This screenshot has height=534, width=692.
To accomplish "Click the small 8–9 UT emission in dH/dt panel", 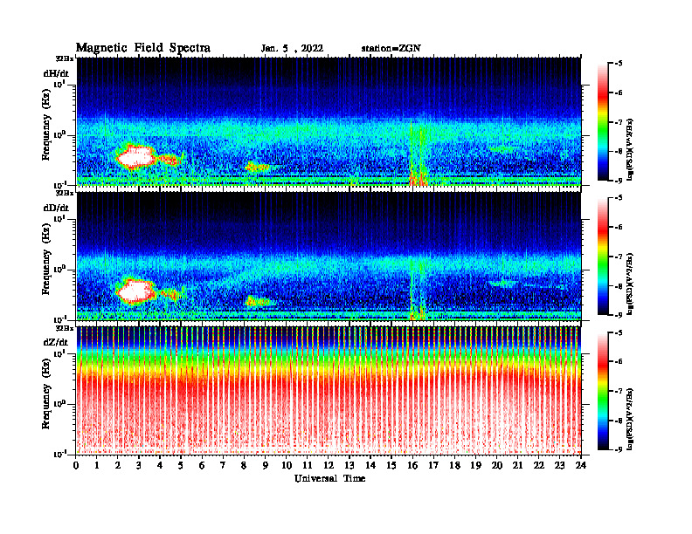I will click(x=257, y=167).
